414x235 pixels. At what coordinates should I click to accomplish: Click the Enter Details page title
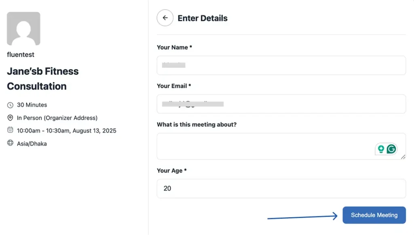coord(203,18)
